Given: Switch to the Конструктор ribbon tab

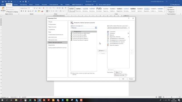Looking at the screenshot, I should click(x=23, y=5).
